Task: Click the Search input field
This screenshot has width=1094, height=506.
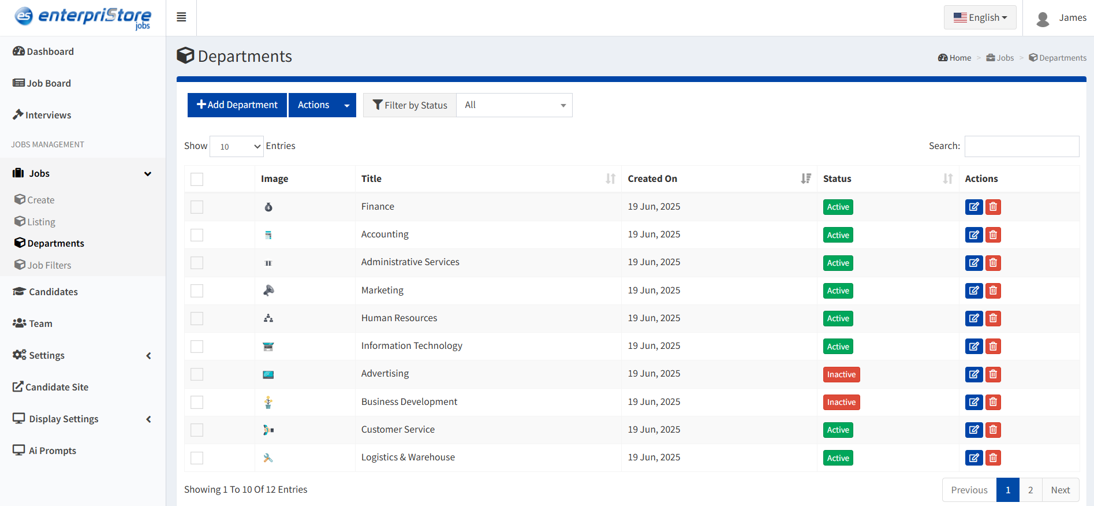Action: click(x=1021, y=146)
